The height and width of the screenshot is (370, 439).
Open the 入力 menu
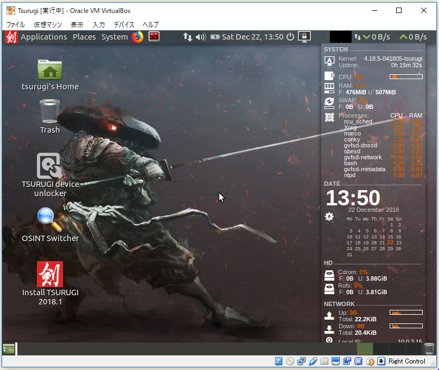tap(99, 24)
